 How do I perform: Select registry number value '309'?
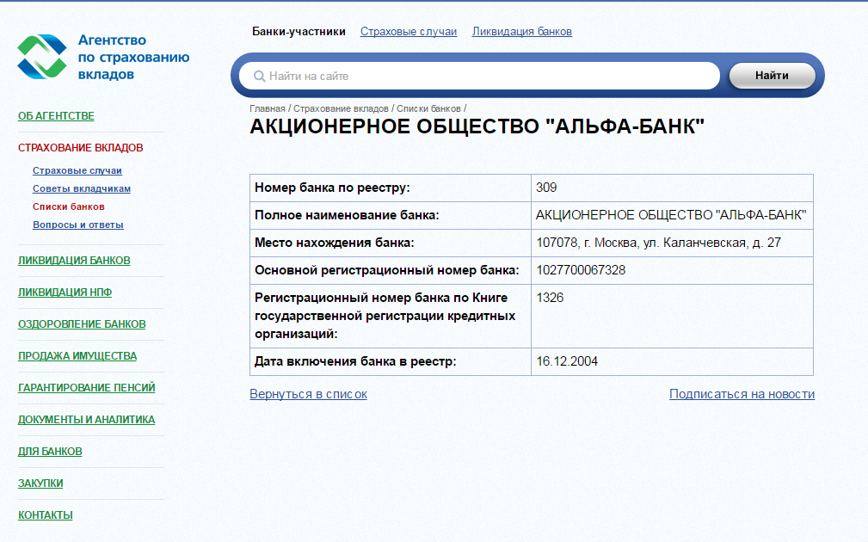(546, 188)
